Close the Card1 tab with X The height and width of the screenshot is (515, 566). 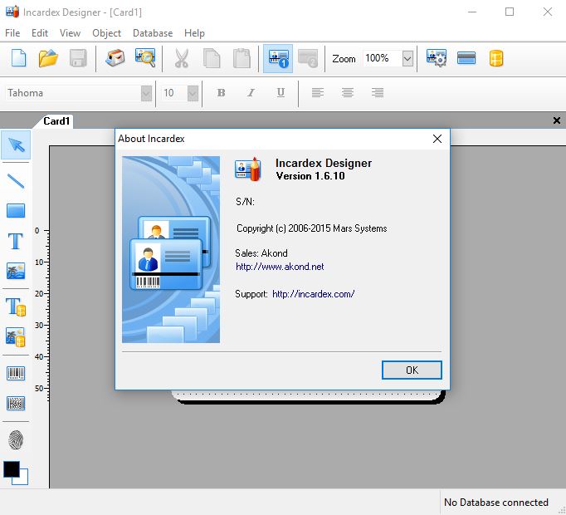click(x=557, y=120)
